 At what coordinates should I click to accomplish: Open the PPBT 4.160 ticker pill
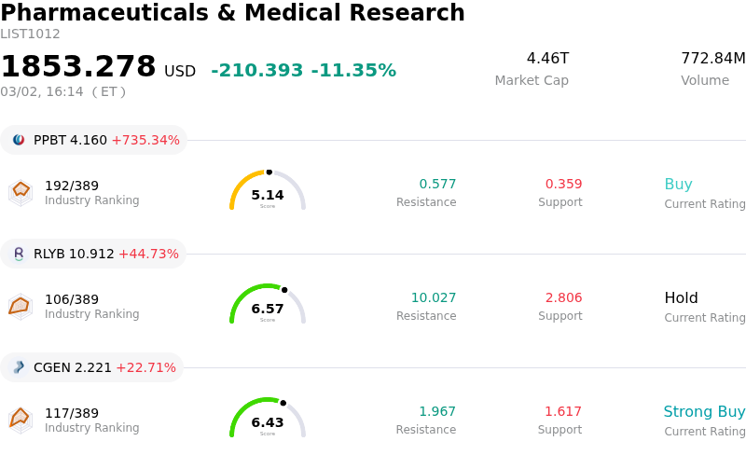(x=93, y=140)
